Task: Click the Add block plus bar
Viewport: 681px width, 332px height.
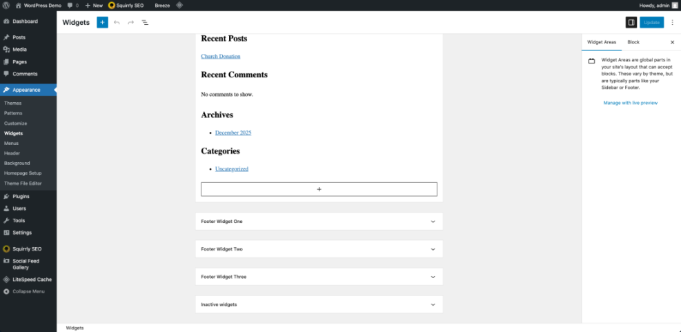Action: pos(319,189)
